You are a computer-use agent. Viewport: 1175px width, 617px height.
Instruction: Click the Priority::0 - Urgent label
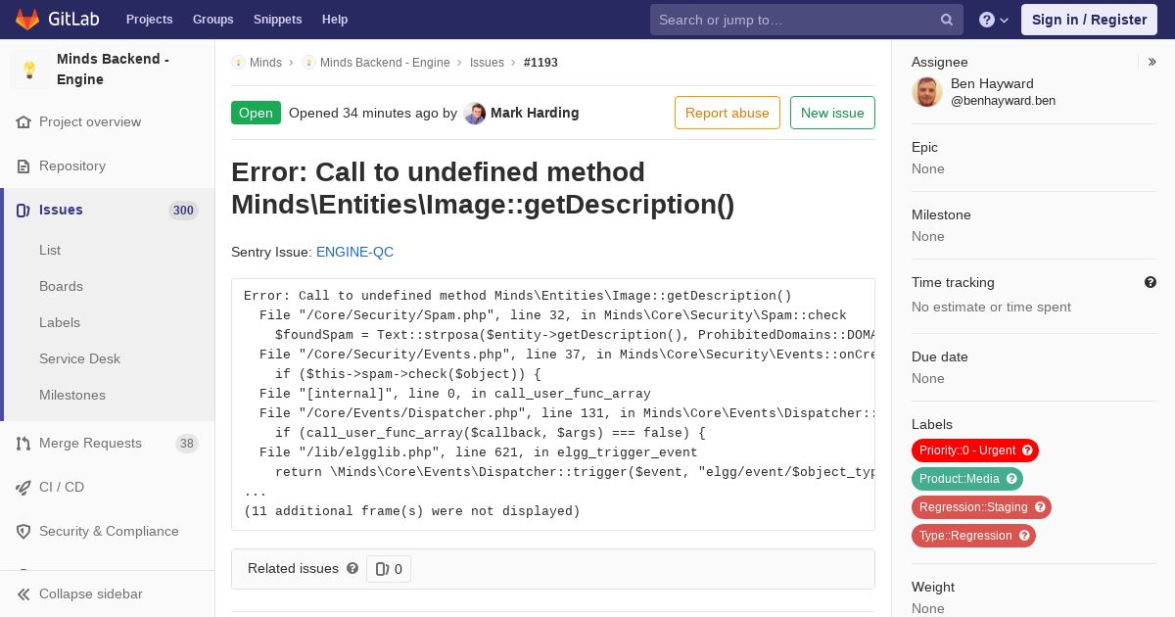(975, 451)
